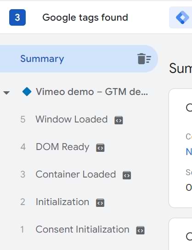Click the blue tag count badge showing 3
192x250 pixels.
coord(17,17)
